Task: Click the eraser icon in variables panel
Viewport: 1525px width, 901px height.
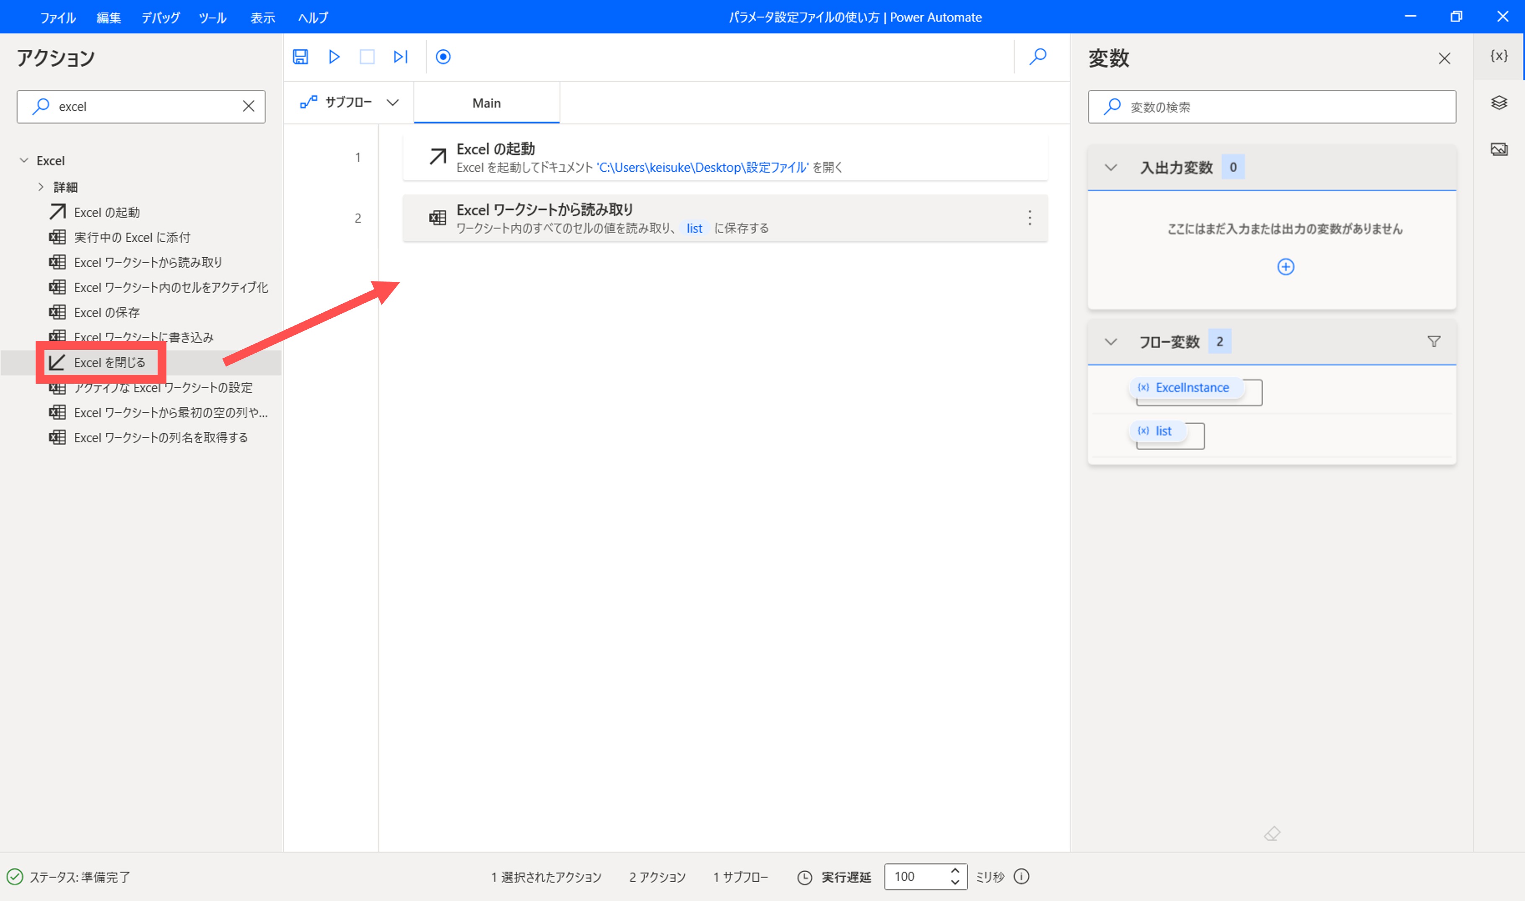Action: (x=1272, y=833)
